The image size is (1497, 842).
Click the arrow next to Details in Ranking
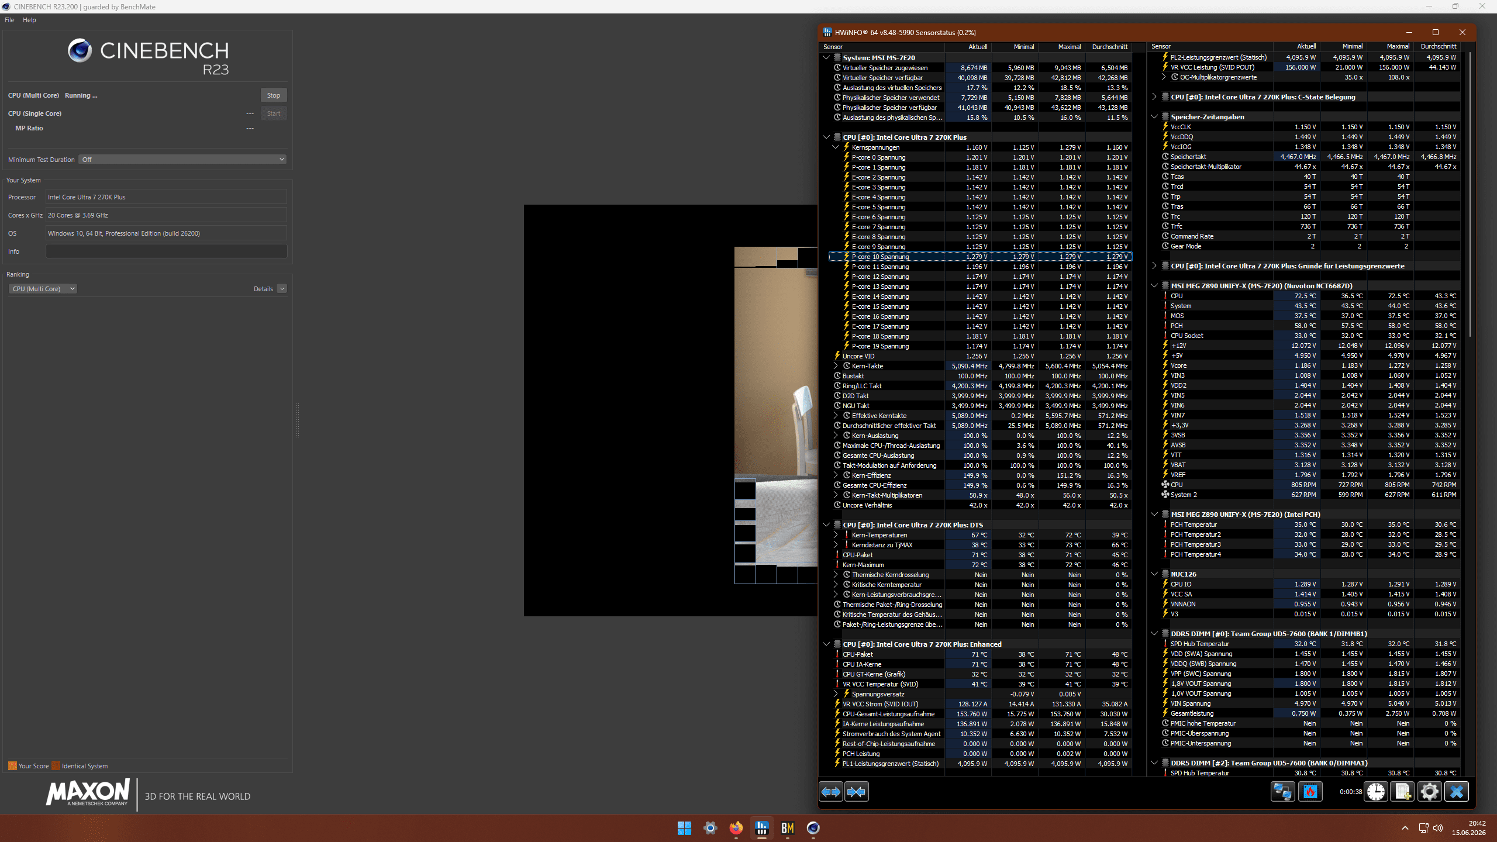click(282, 289)
